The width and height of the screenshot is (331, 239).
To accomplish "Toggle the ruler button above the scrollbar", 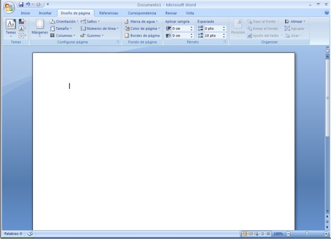I will tap(327, 50).
